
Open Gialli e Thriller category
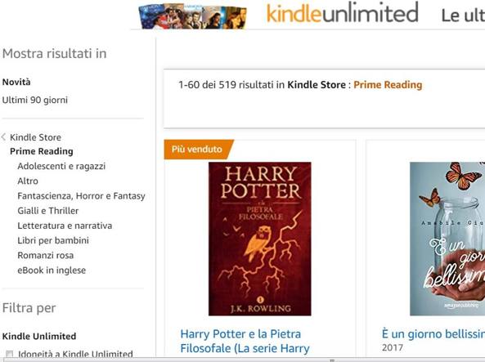click(48, 211)
